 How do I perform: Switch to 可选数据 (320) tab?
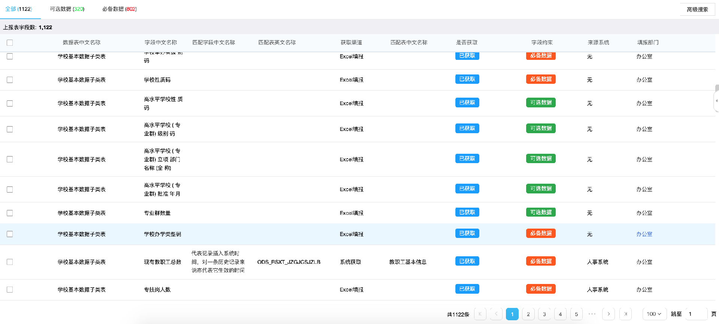tap(67, 9)
